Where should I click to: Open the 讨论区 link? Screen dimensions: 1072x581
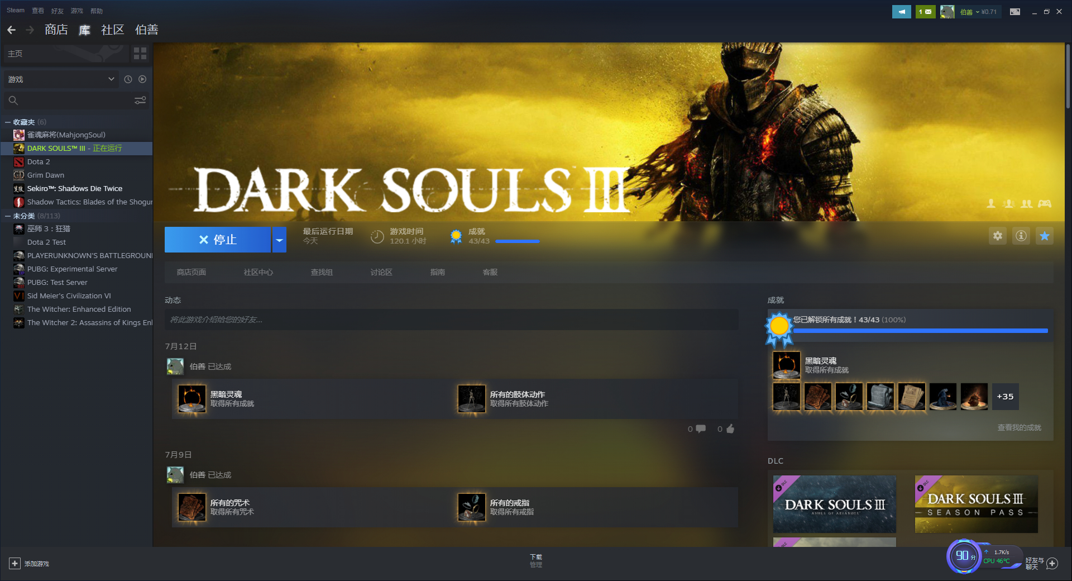[x=381, y=272]
